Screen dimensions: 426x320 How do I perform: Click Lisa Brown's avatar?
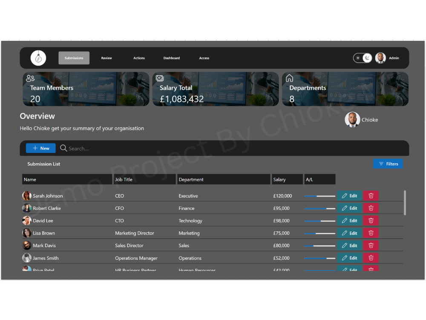(26, 233)
